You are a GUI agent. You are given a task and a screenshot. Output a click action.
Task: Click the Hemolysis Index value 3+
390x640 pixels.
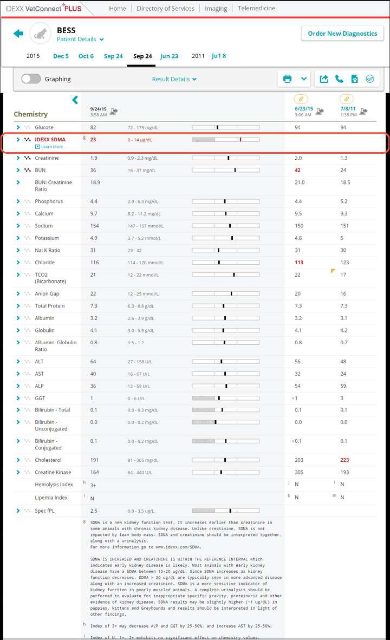tap(93, 485)
